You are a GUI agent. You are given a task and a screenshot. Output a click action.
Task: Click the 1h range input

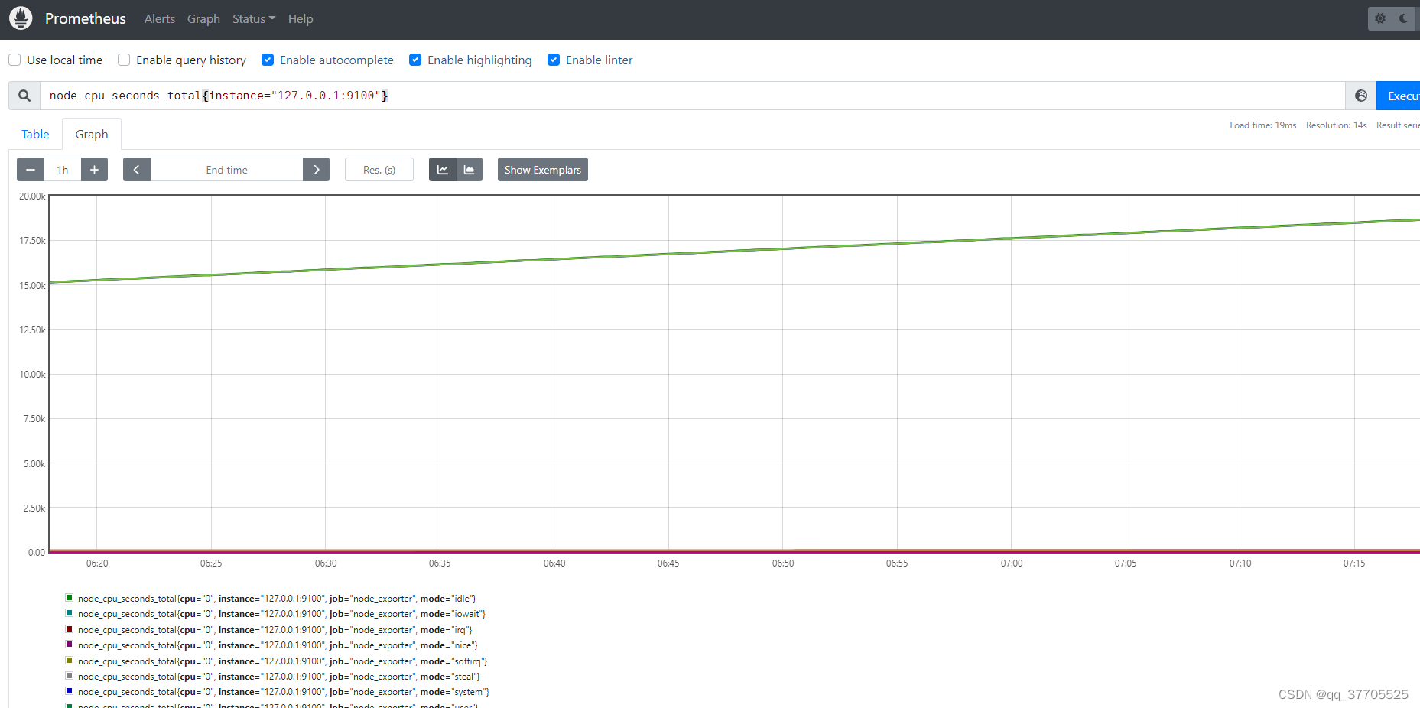pyautogui.click(x=63, y=170)
